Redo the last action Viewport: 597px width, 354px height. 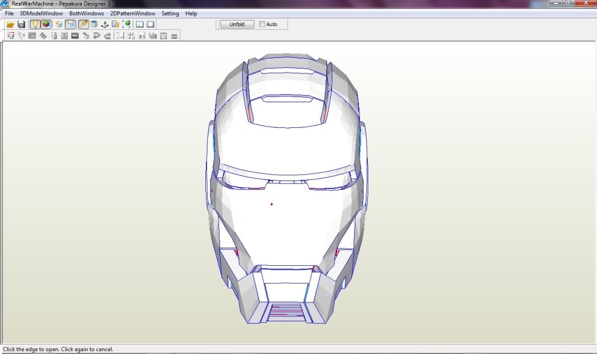click(x=107, y=36)
